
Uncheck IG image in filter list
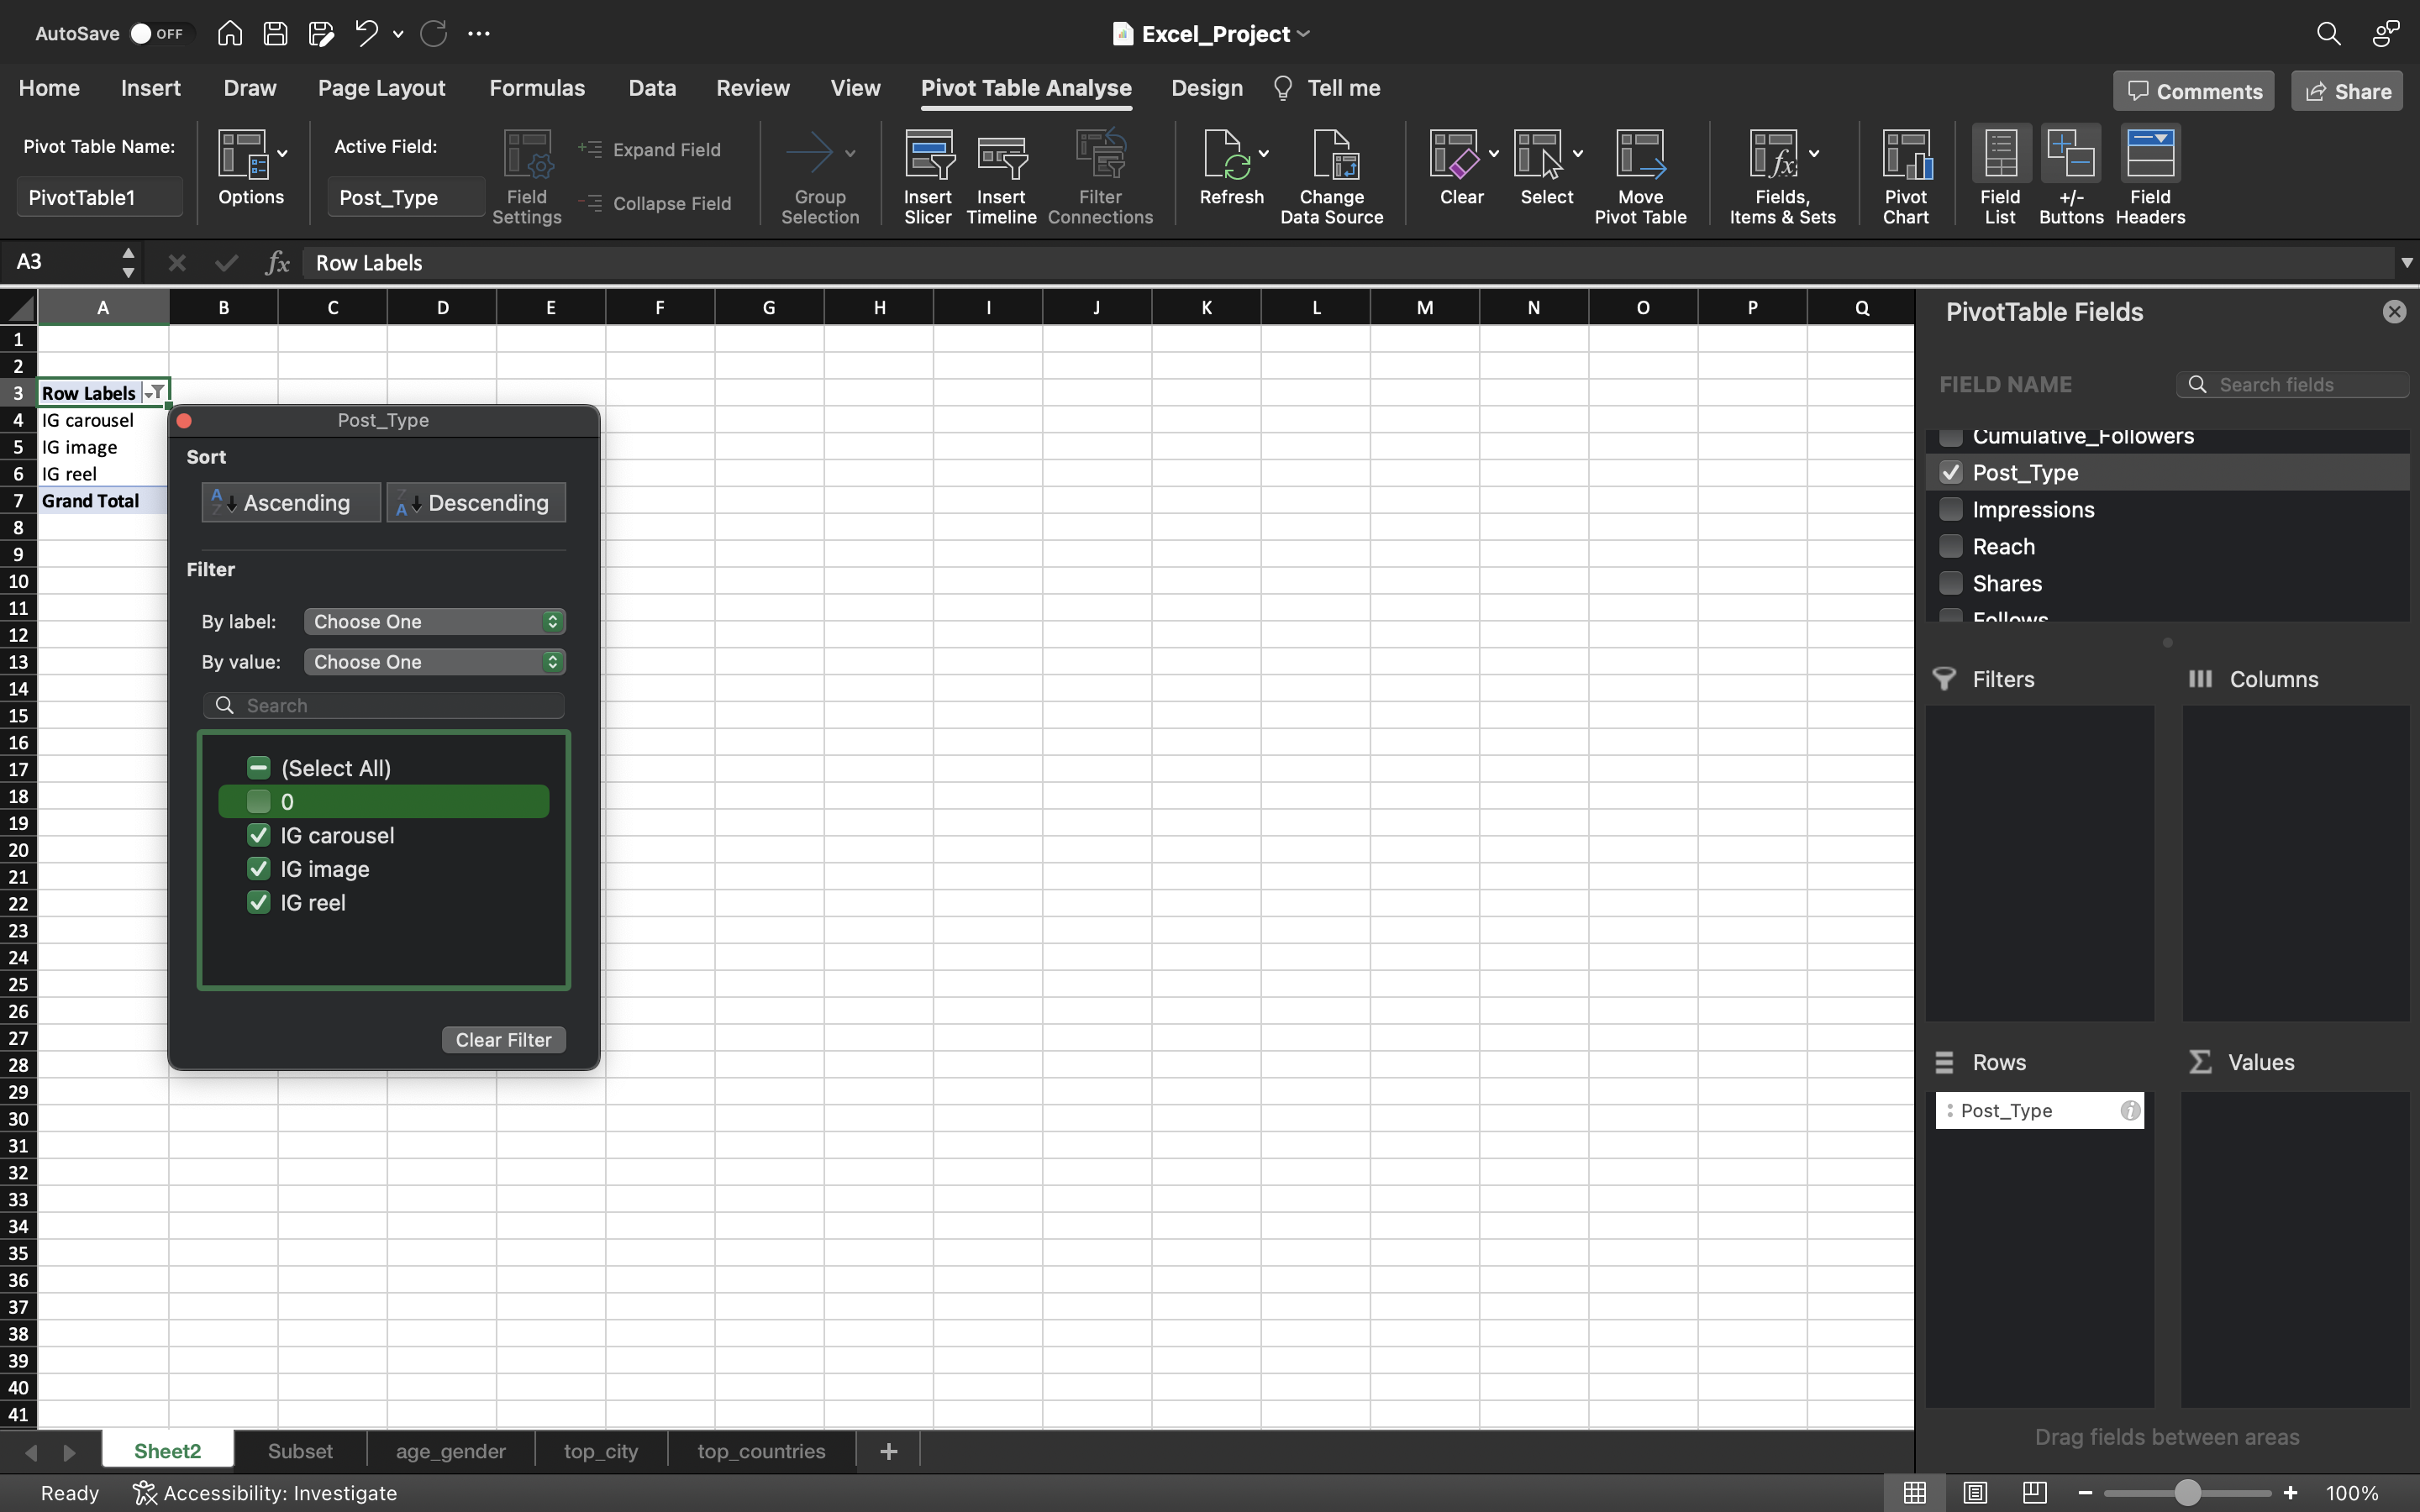[258, 869]
